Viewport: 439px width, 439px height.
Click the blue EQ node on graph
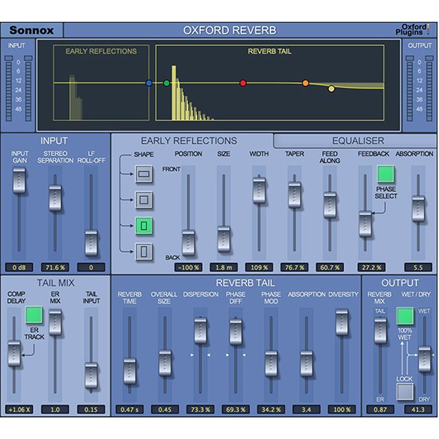point(149,83)
